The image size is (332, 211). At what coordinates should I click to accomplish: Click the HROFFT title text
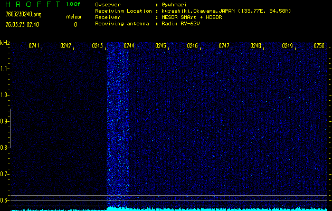pyautogui.click(x=33, y=4)
